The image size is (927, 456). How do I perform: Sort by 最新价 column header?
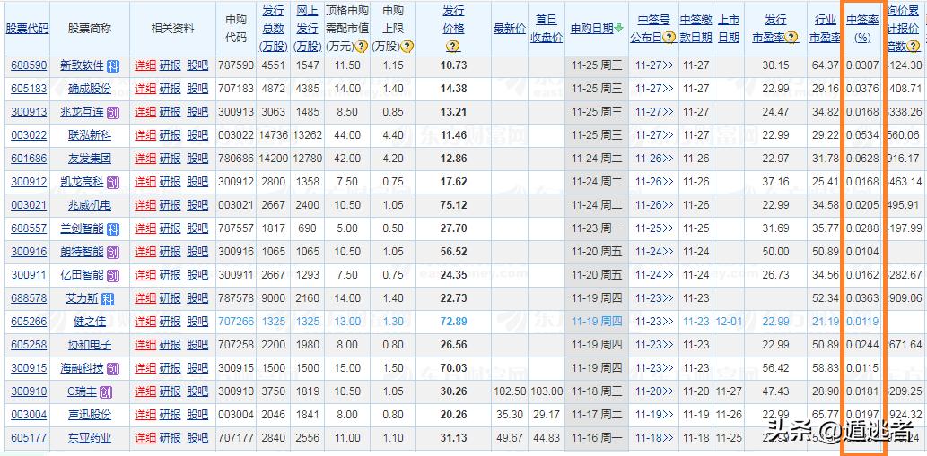coord(510,29)
